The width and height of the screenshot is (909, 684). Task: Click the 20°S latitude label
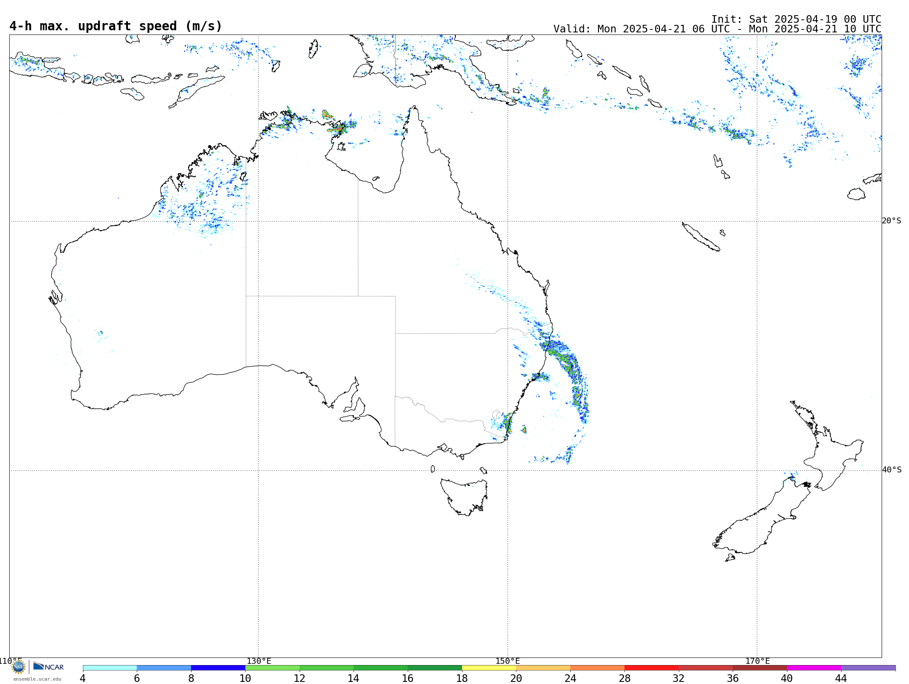[891, 221]
